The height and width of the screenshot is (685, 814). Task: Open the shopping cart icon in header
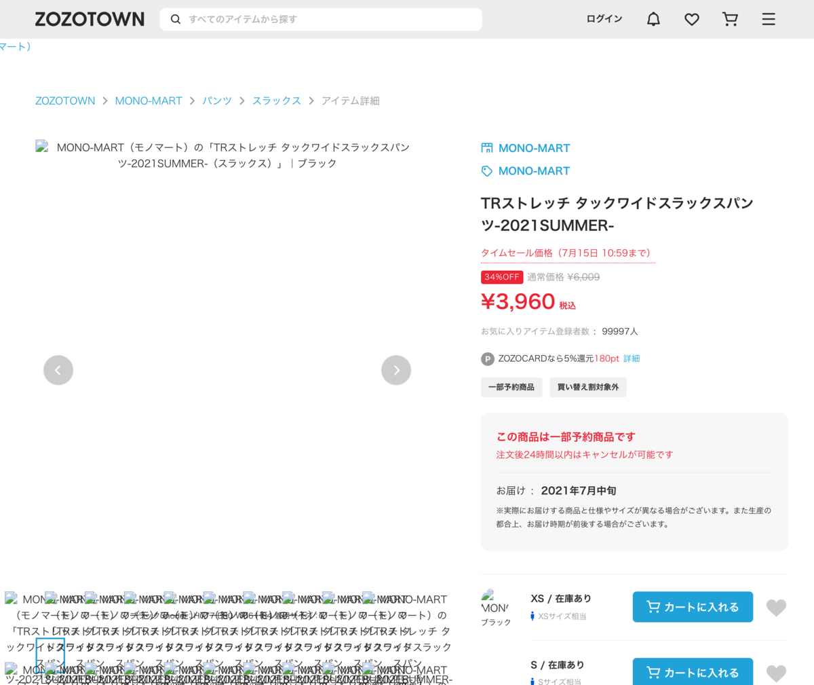(x=730, y=19)
